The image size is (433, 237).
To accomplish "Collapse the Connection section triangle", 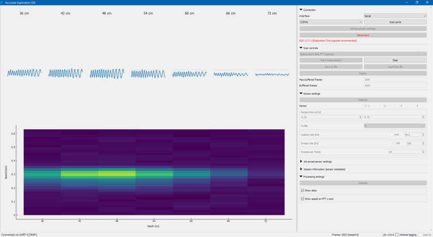I will 301,10.
